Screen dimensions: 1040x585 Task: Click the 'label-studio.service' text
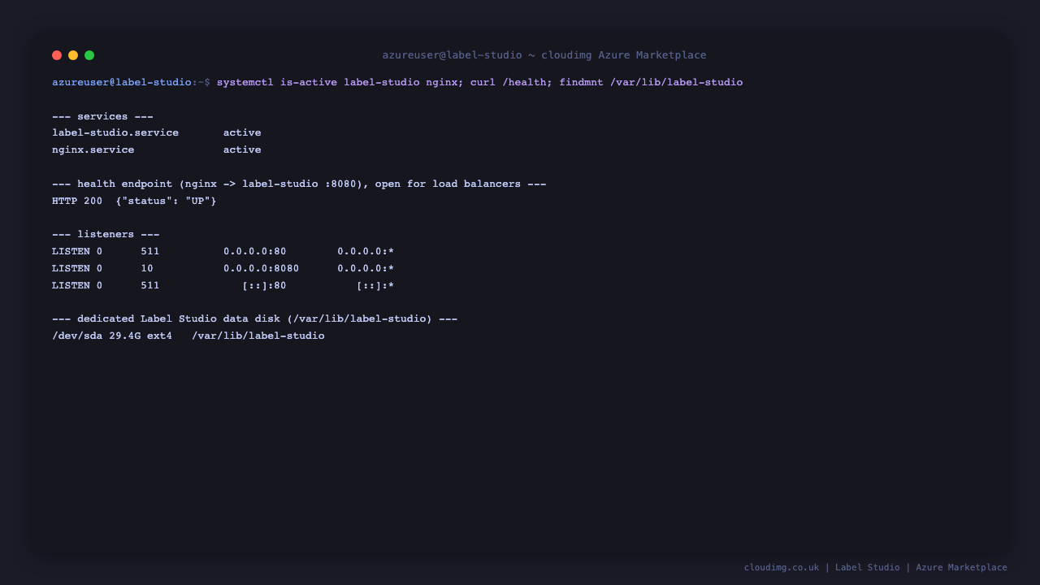[115, 133]
